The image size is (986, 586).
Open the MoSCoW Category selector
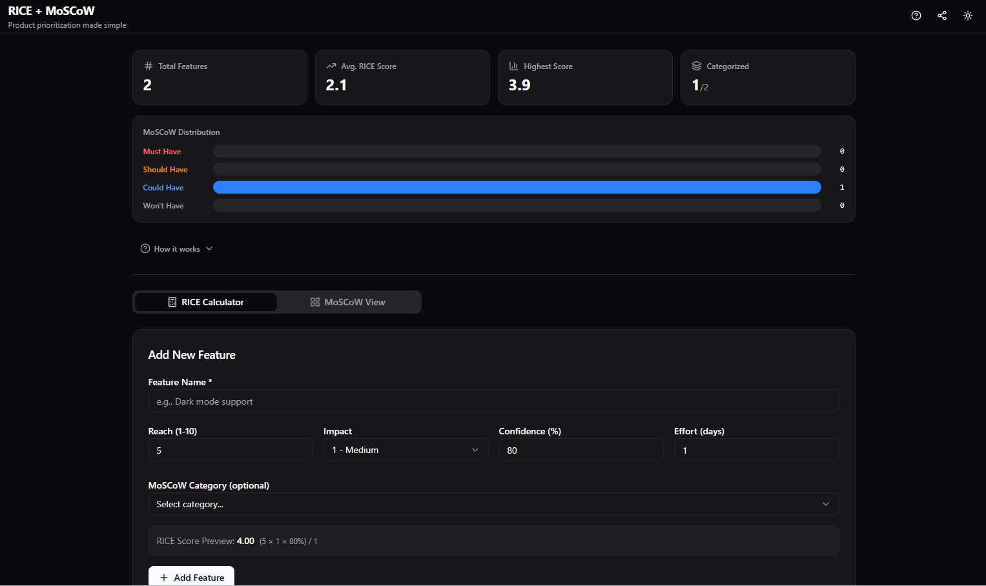click(493, 504)
